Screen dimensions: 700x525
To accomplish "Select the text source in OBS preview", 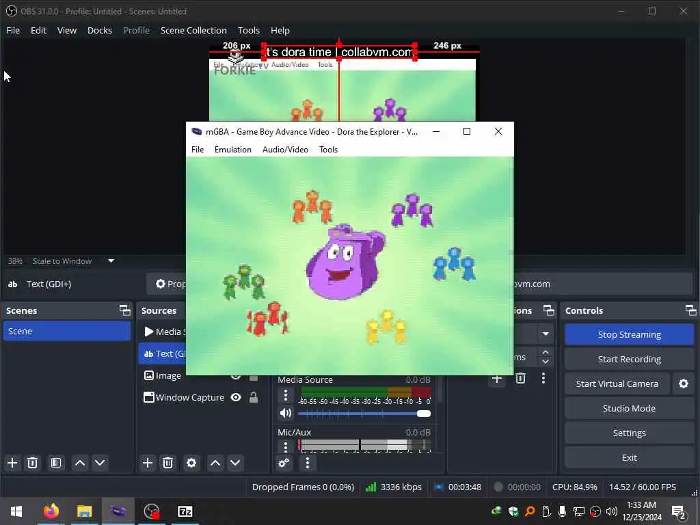I will click(339, 52).
